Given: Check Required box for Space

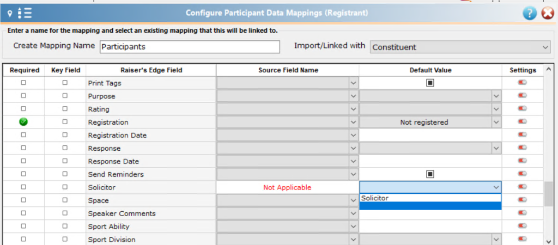Looking at the screenshot, I should point(23,200).
